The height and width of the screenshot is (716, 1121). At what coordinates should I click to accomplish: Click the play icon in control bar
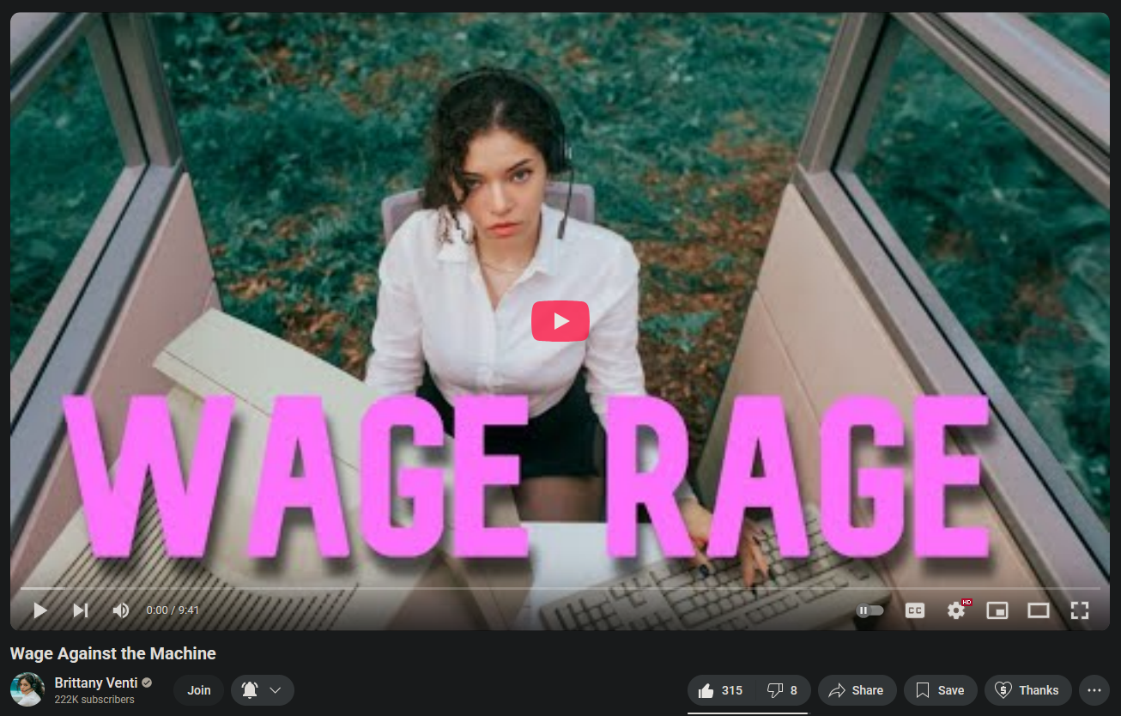click(39, 610)
